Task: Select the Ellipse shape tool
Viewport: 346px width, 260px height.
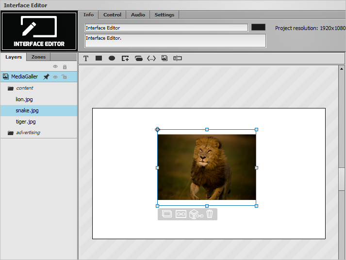Action: 112,58
